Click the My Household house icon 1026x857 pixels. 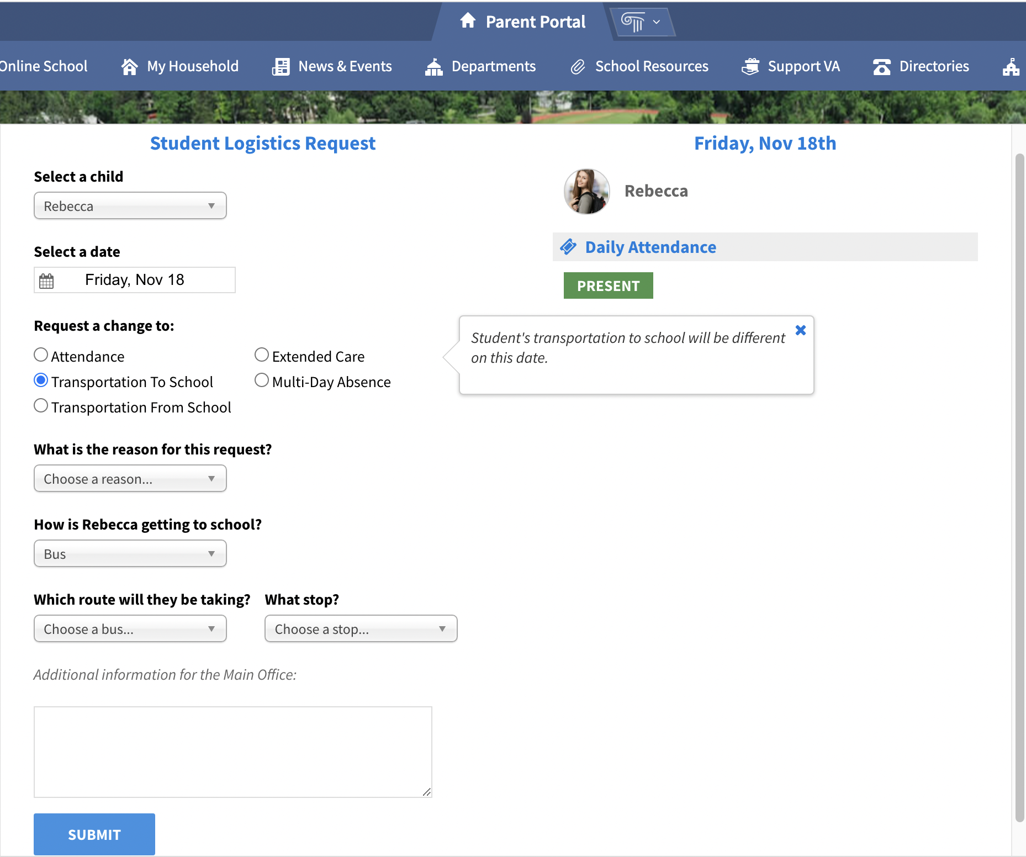point(130,67)
